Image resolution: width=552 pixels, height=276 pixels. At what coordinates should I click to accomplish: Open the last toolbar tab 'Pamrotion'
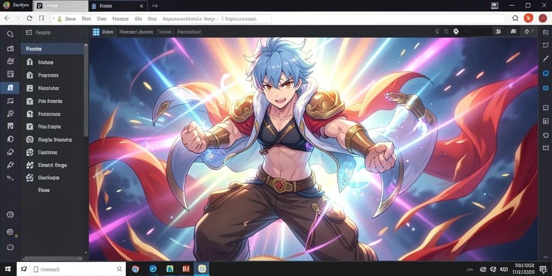tap(189, 32)
